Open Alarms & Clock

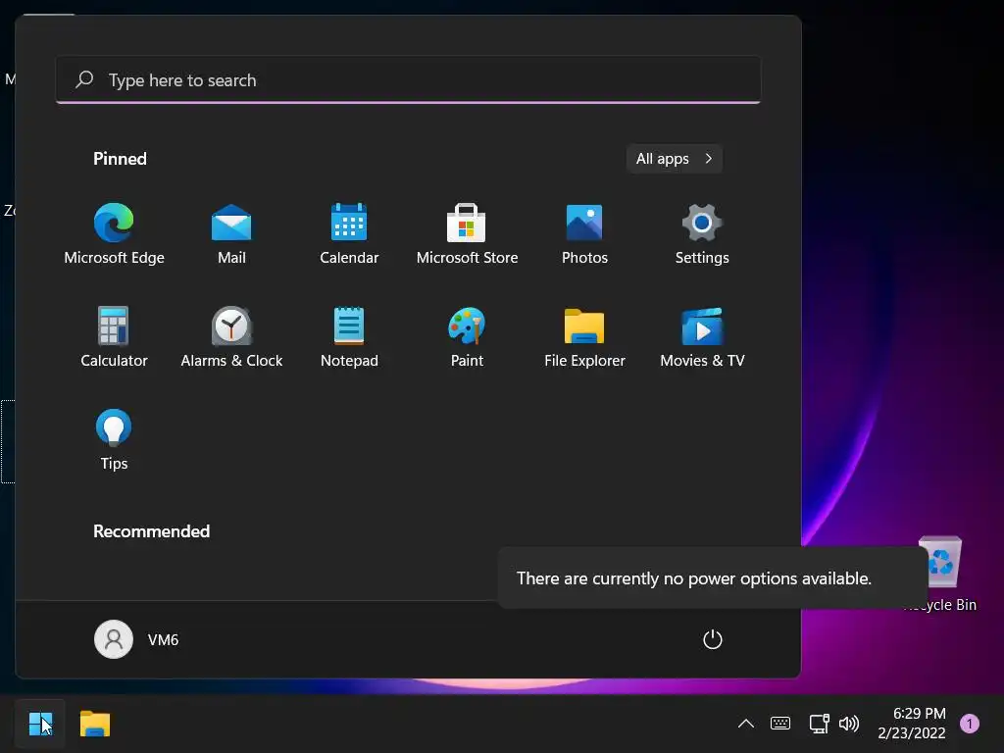pyautogui.click(x=231, y=337)
